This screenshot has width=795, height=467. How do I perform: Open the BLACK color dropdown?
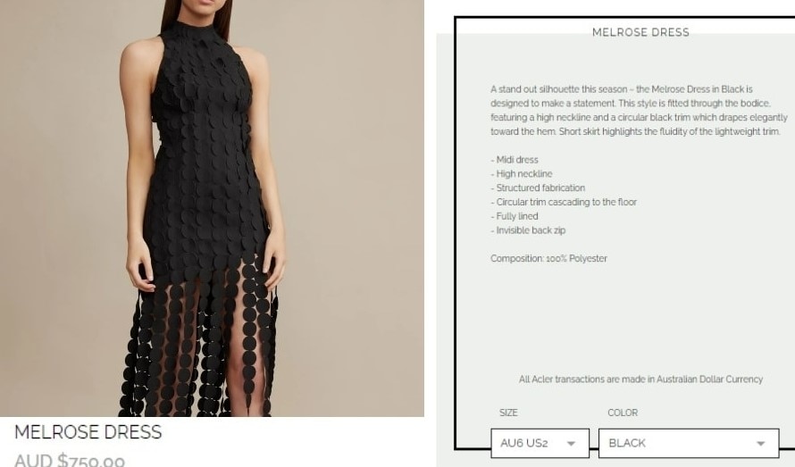(689, 443)
